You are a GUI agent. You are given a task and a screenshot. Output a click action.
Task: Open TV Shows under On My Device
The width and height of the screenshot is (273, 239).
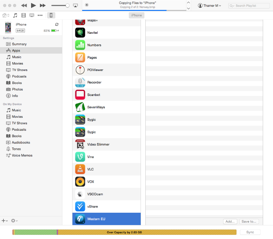(31, 123)
